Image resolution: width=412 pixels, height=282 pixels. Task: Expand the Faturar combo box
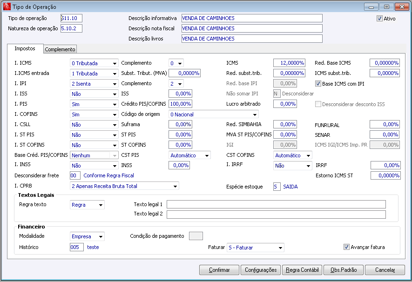pos(280,248)
